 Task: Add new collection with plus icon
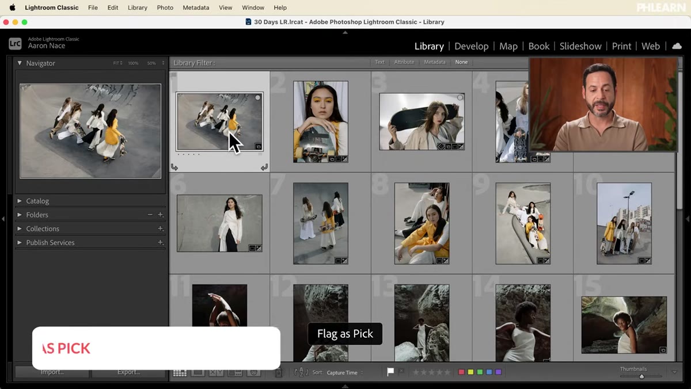point(160,228)
